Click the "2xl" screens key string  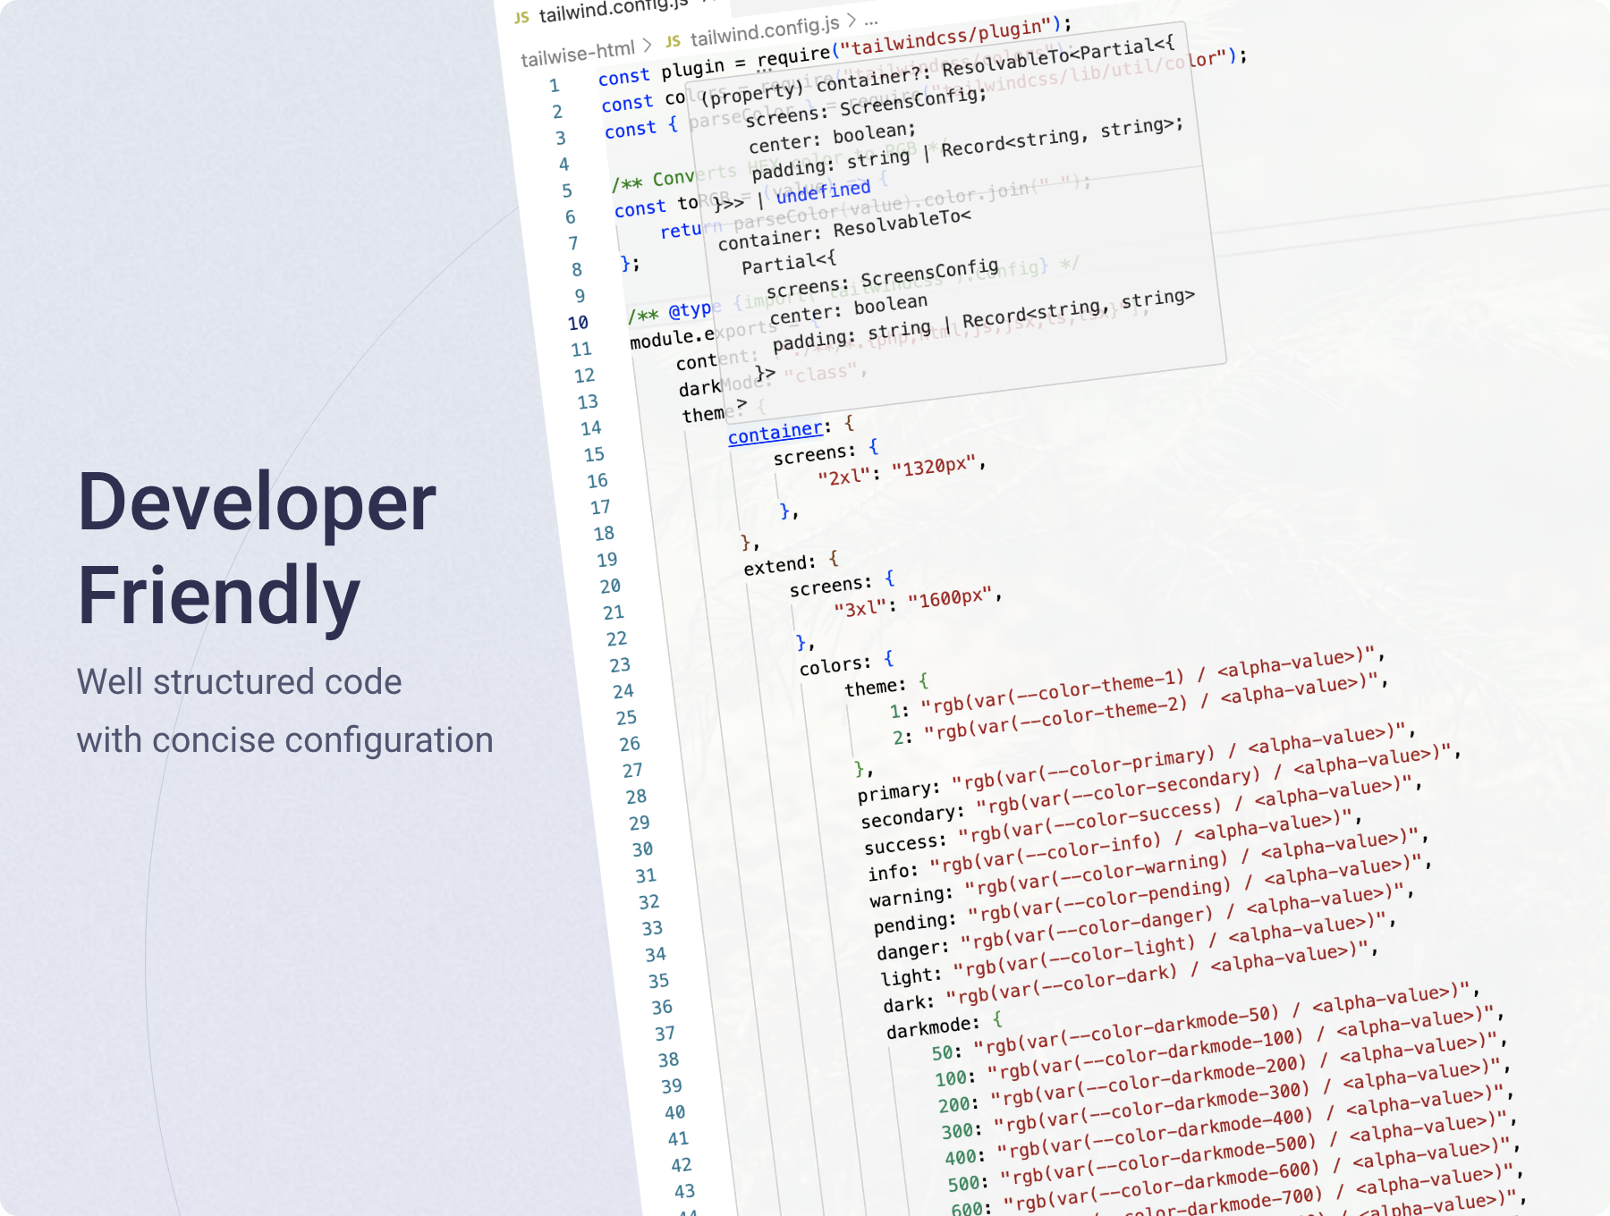pos(842,476)
